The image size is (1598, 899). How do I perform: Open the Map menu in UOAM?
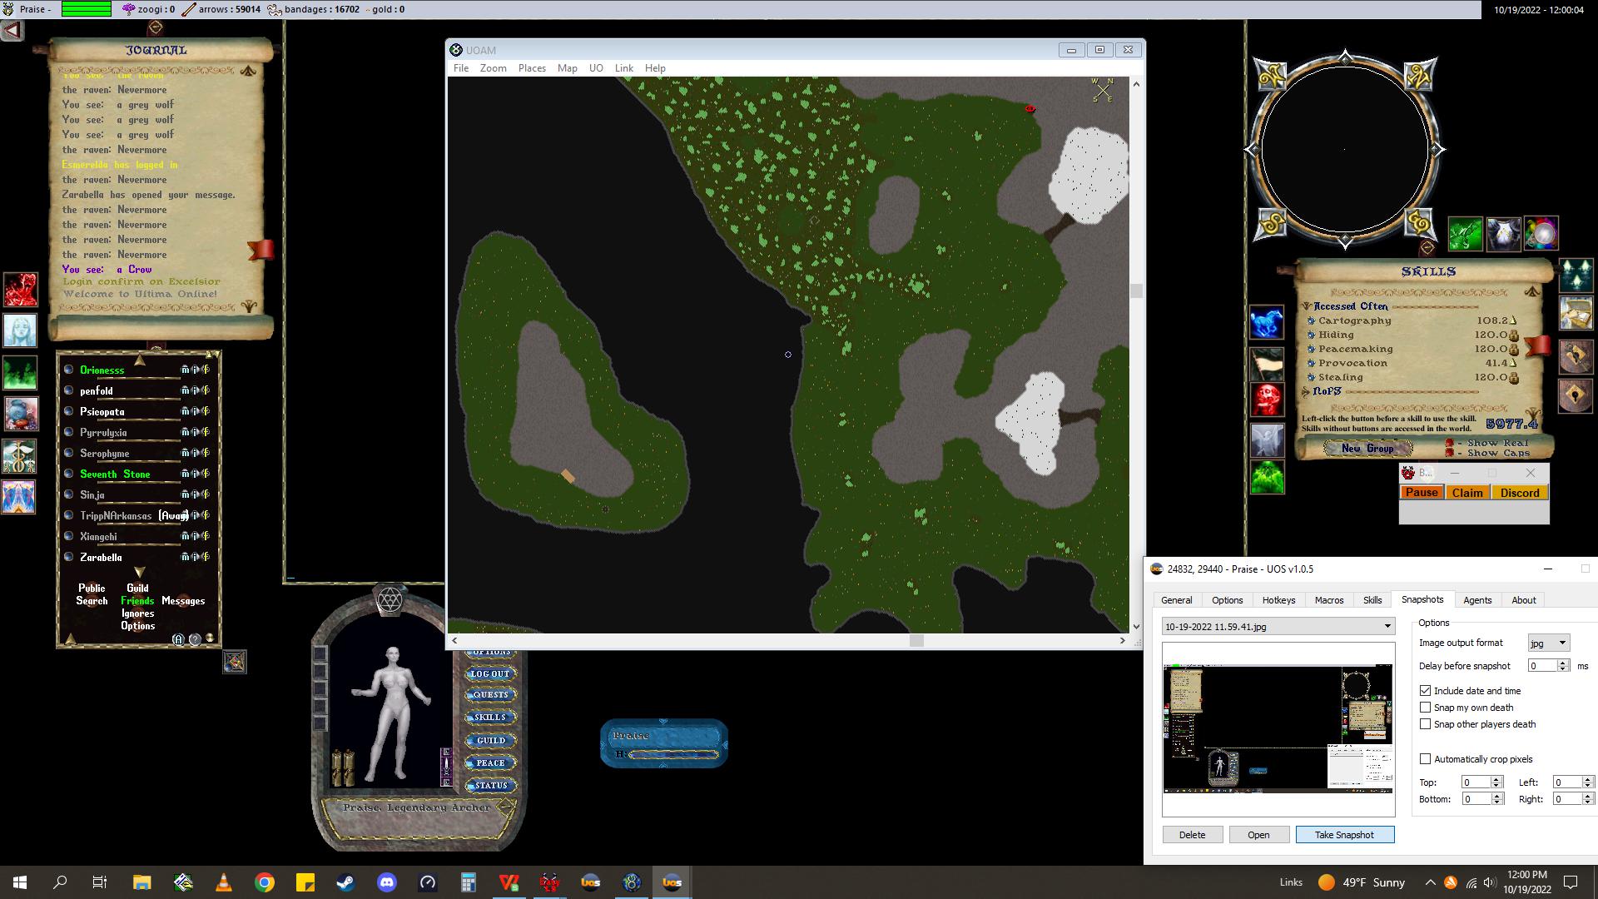coord(568,68)
